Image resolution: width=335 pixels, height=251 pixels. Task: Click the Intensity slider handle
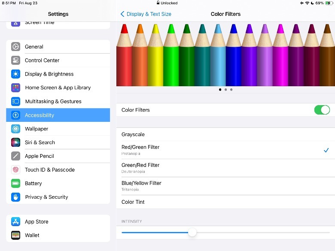click(192, 233)
